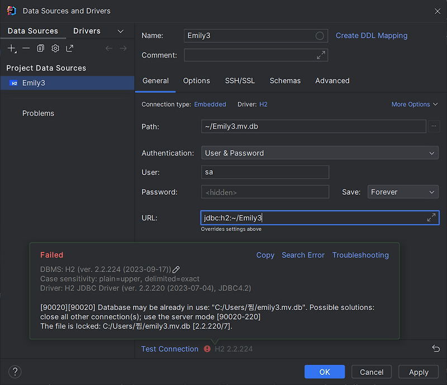Expand the hidden tabs chevron next to Drivers
Viewport: 447px width, 385px height.
pos(121,31)
